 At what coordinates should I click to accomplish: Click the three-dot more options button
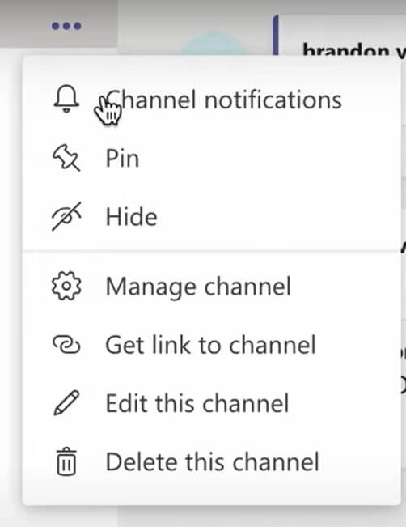click(66, 26)
